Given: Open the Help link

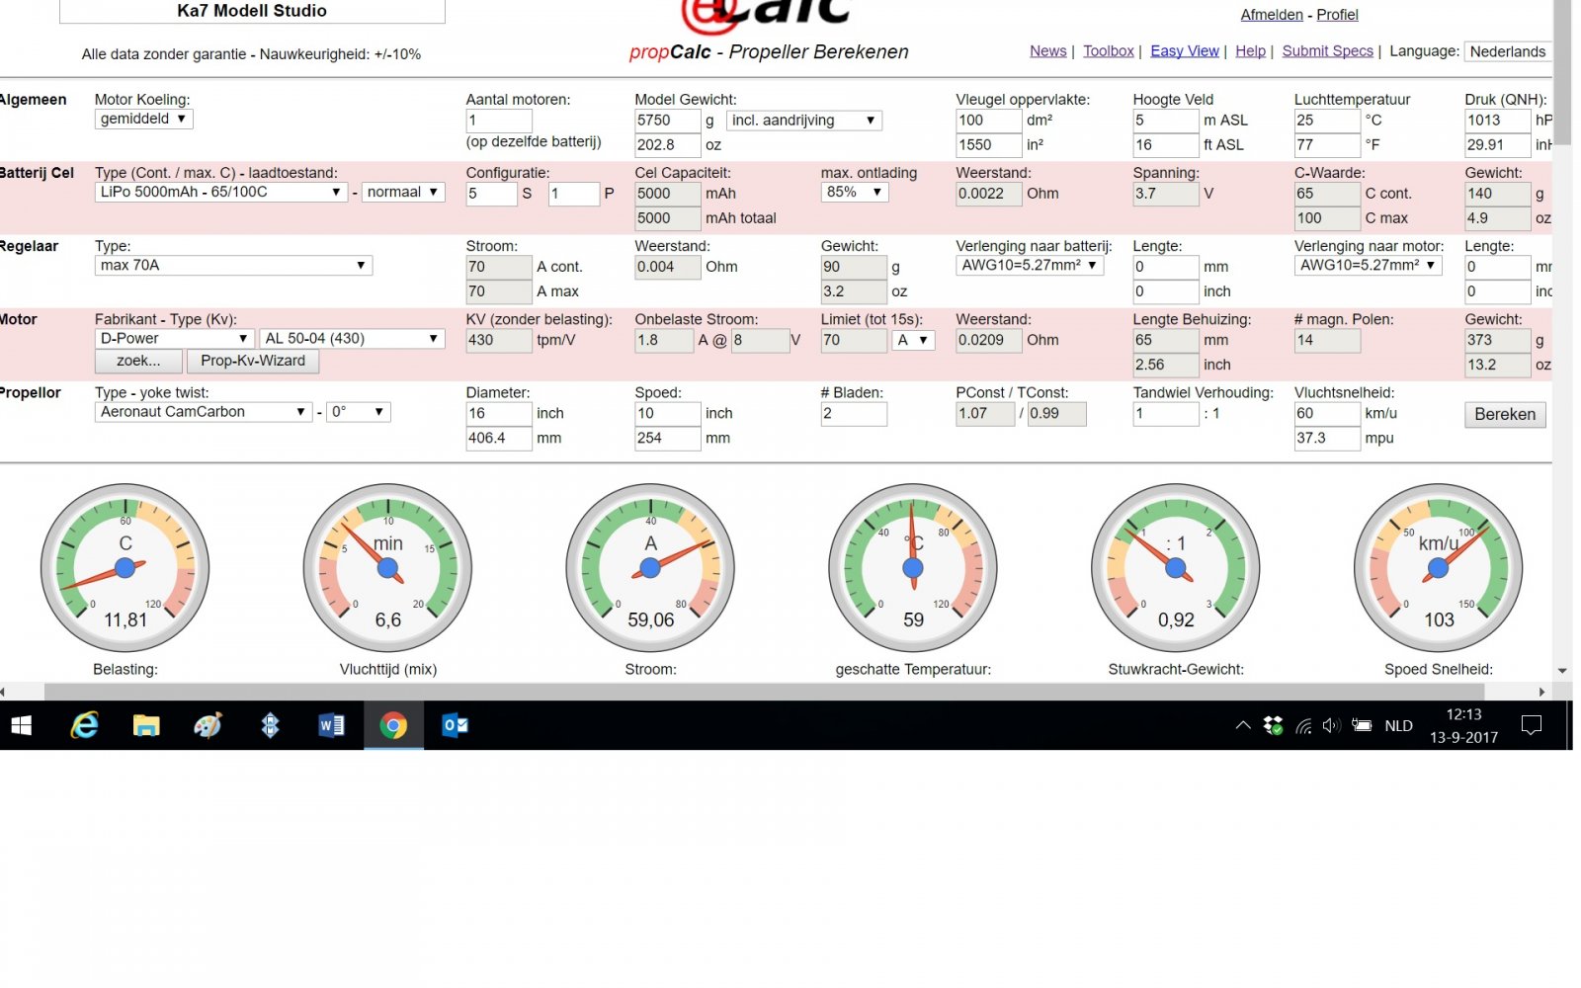Looking at the screenshot, I should pyautogui.click(x=1250, y=51).
